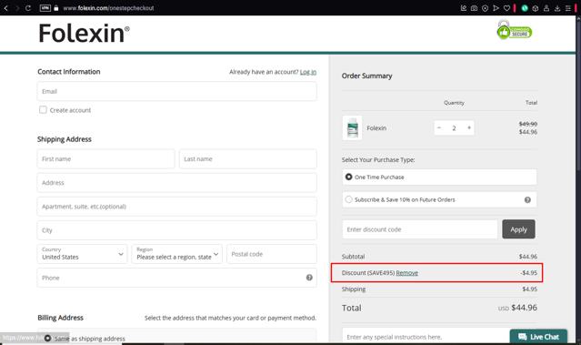This screenshot has height=345, width=581.
Task: Click the Total amount $44.96
Action: pyautogui.click(x=524, y=308)
